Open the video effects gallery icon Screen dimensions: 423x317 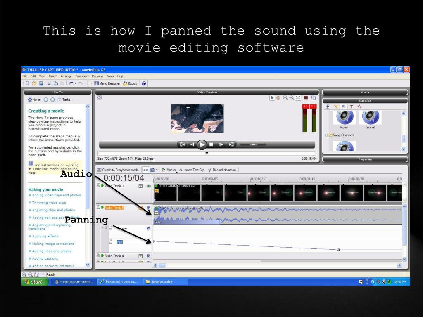pos(335,107)
